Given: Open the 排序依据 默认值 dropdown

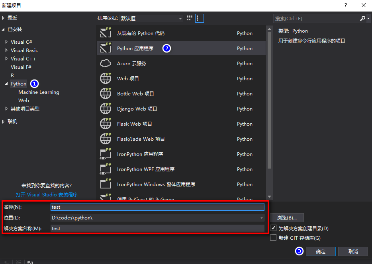Looking at the screenshot, I should (151, 18).
